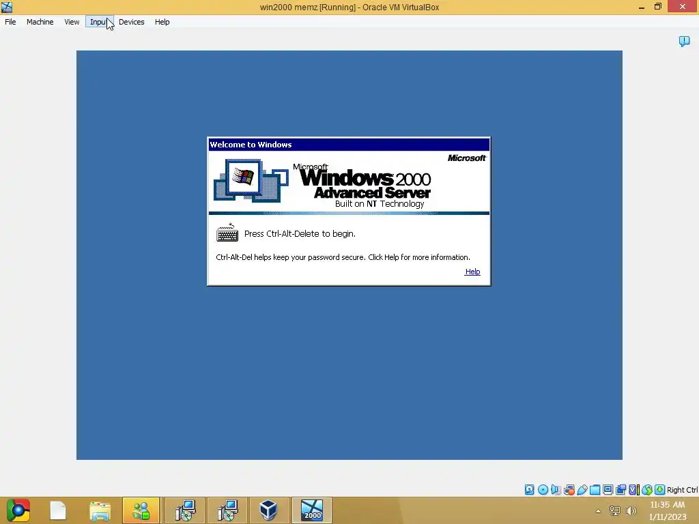Image resolution: width=699 pixels, height=524 pixels.
Task: Open the Input menu
Action: point(100,22)
